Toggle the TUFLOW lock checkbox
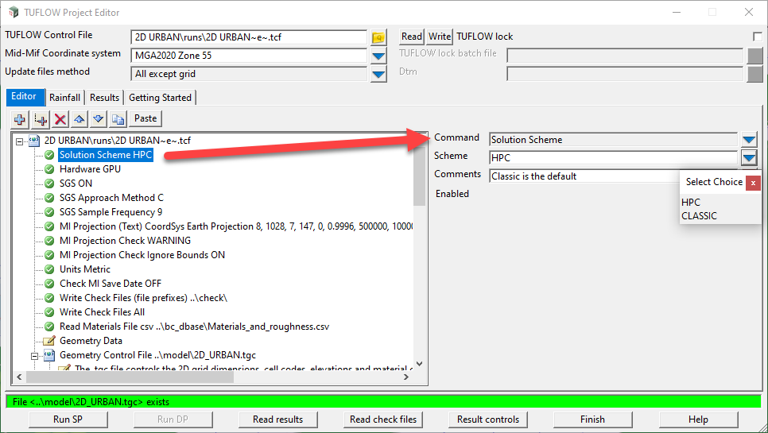This screenshot has width=768, height=433. click(x=757, y=37)
